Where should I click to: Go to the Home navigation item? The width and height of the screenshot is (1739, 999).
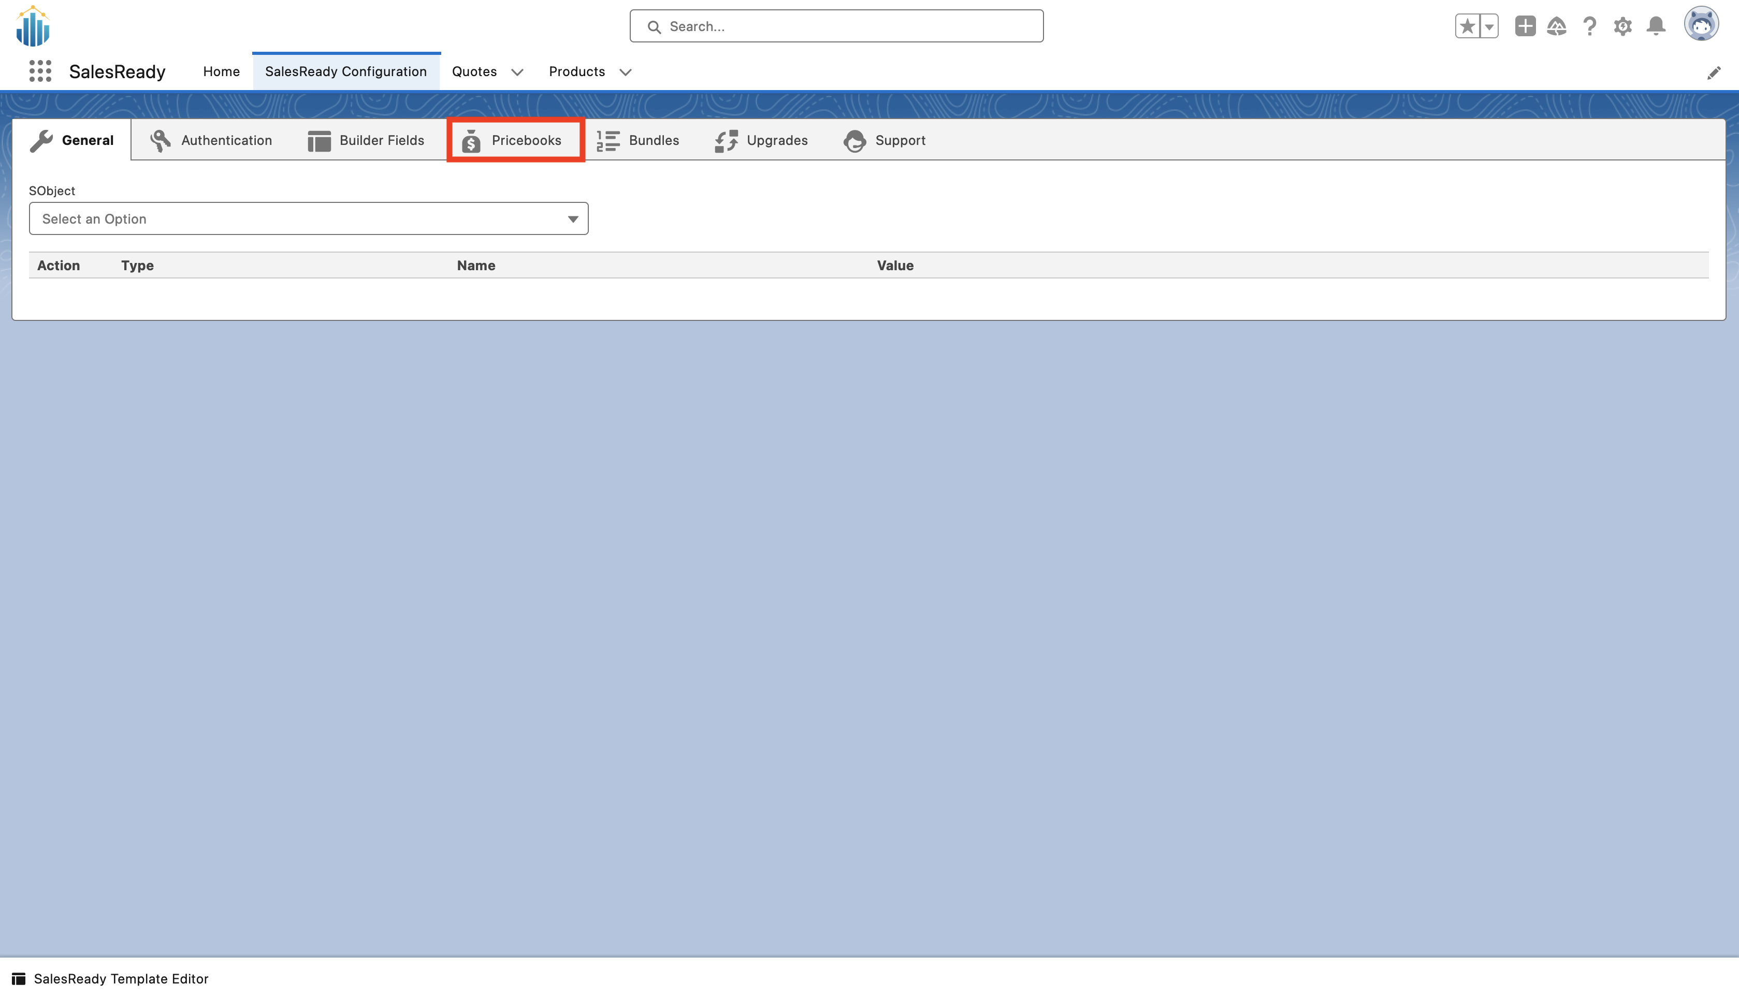click(221, 71)
